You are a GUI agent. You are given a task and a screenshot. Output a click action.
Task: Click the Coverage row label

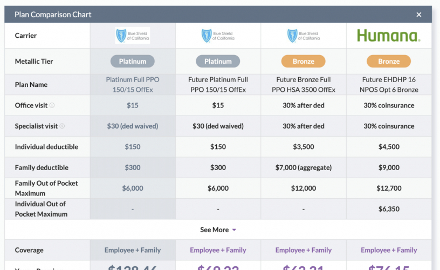(29, 250)
